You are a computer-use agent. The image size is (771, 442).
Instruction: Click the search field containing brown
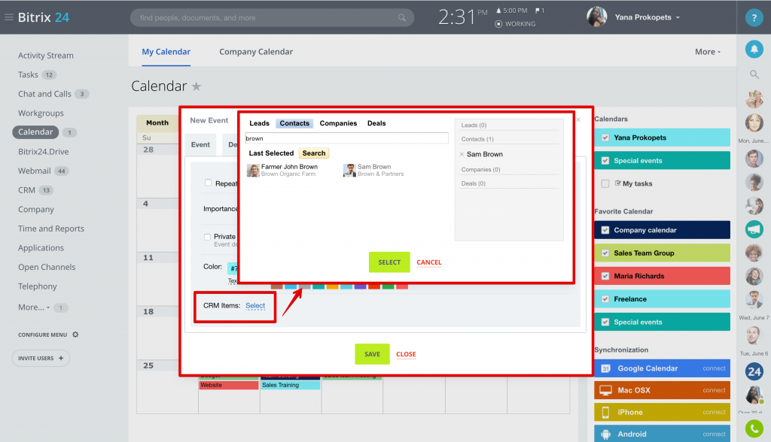point(346,138)
